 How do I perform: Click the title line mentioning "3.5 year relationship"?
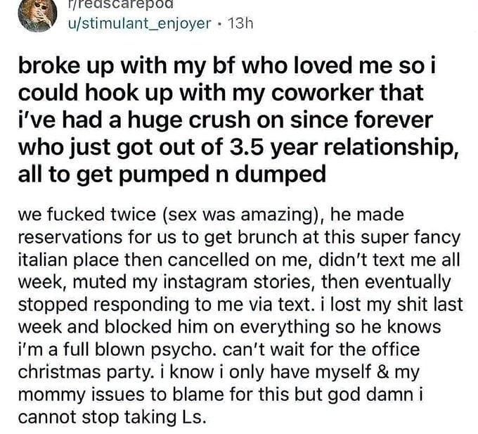pyautogui.click(x=238, y=148)
